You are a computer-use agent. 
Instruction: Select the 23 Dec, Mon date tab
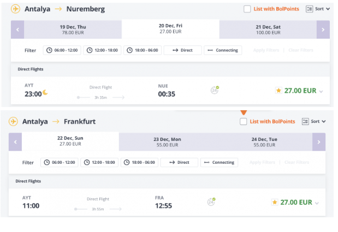pos(167,142)
